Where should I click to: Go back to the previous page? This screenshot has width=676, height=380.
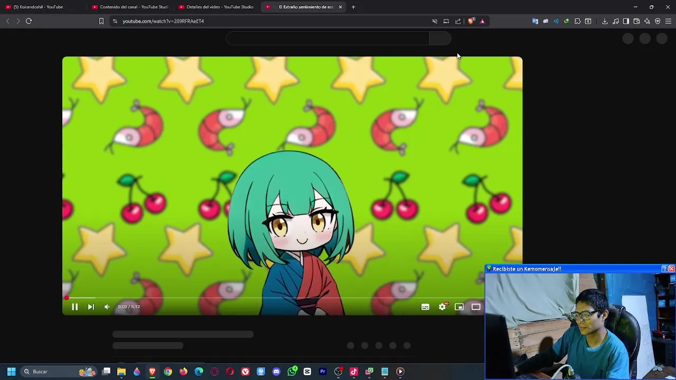click(x=7, y=21)
